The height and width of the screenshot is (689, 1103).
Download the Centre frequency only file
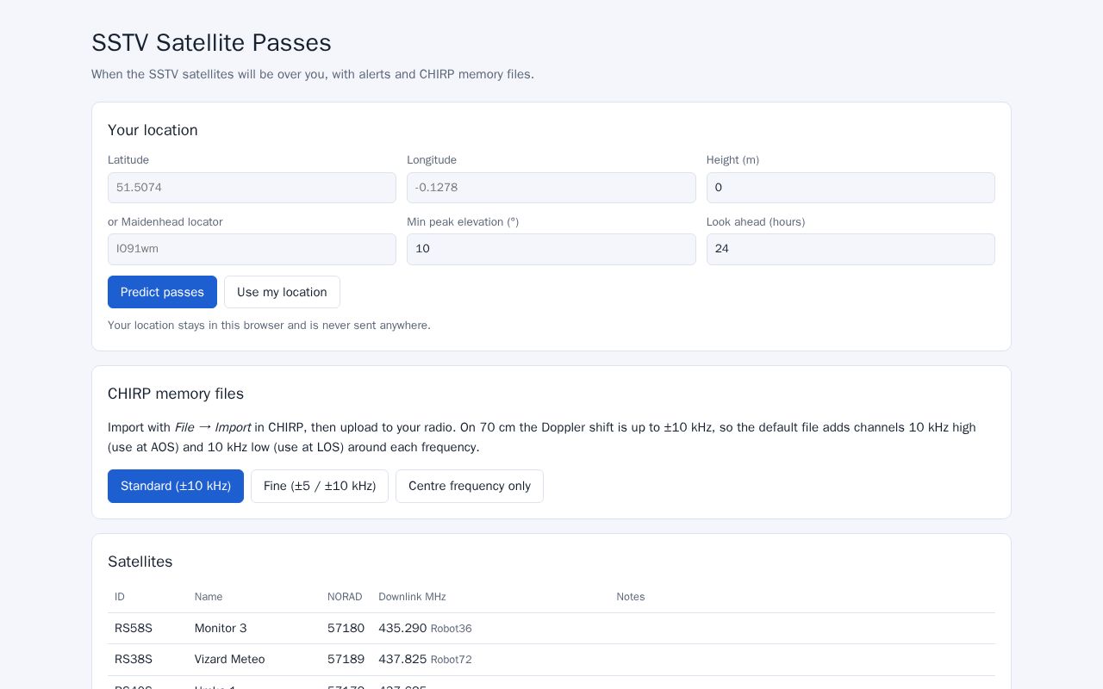pyautogui.click(x=470, y=486)
